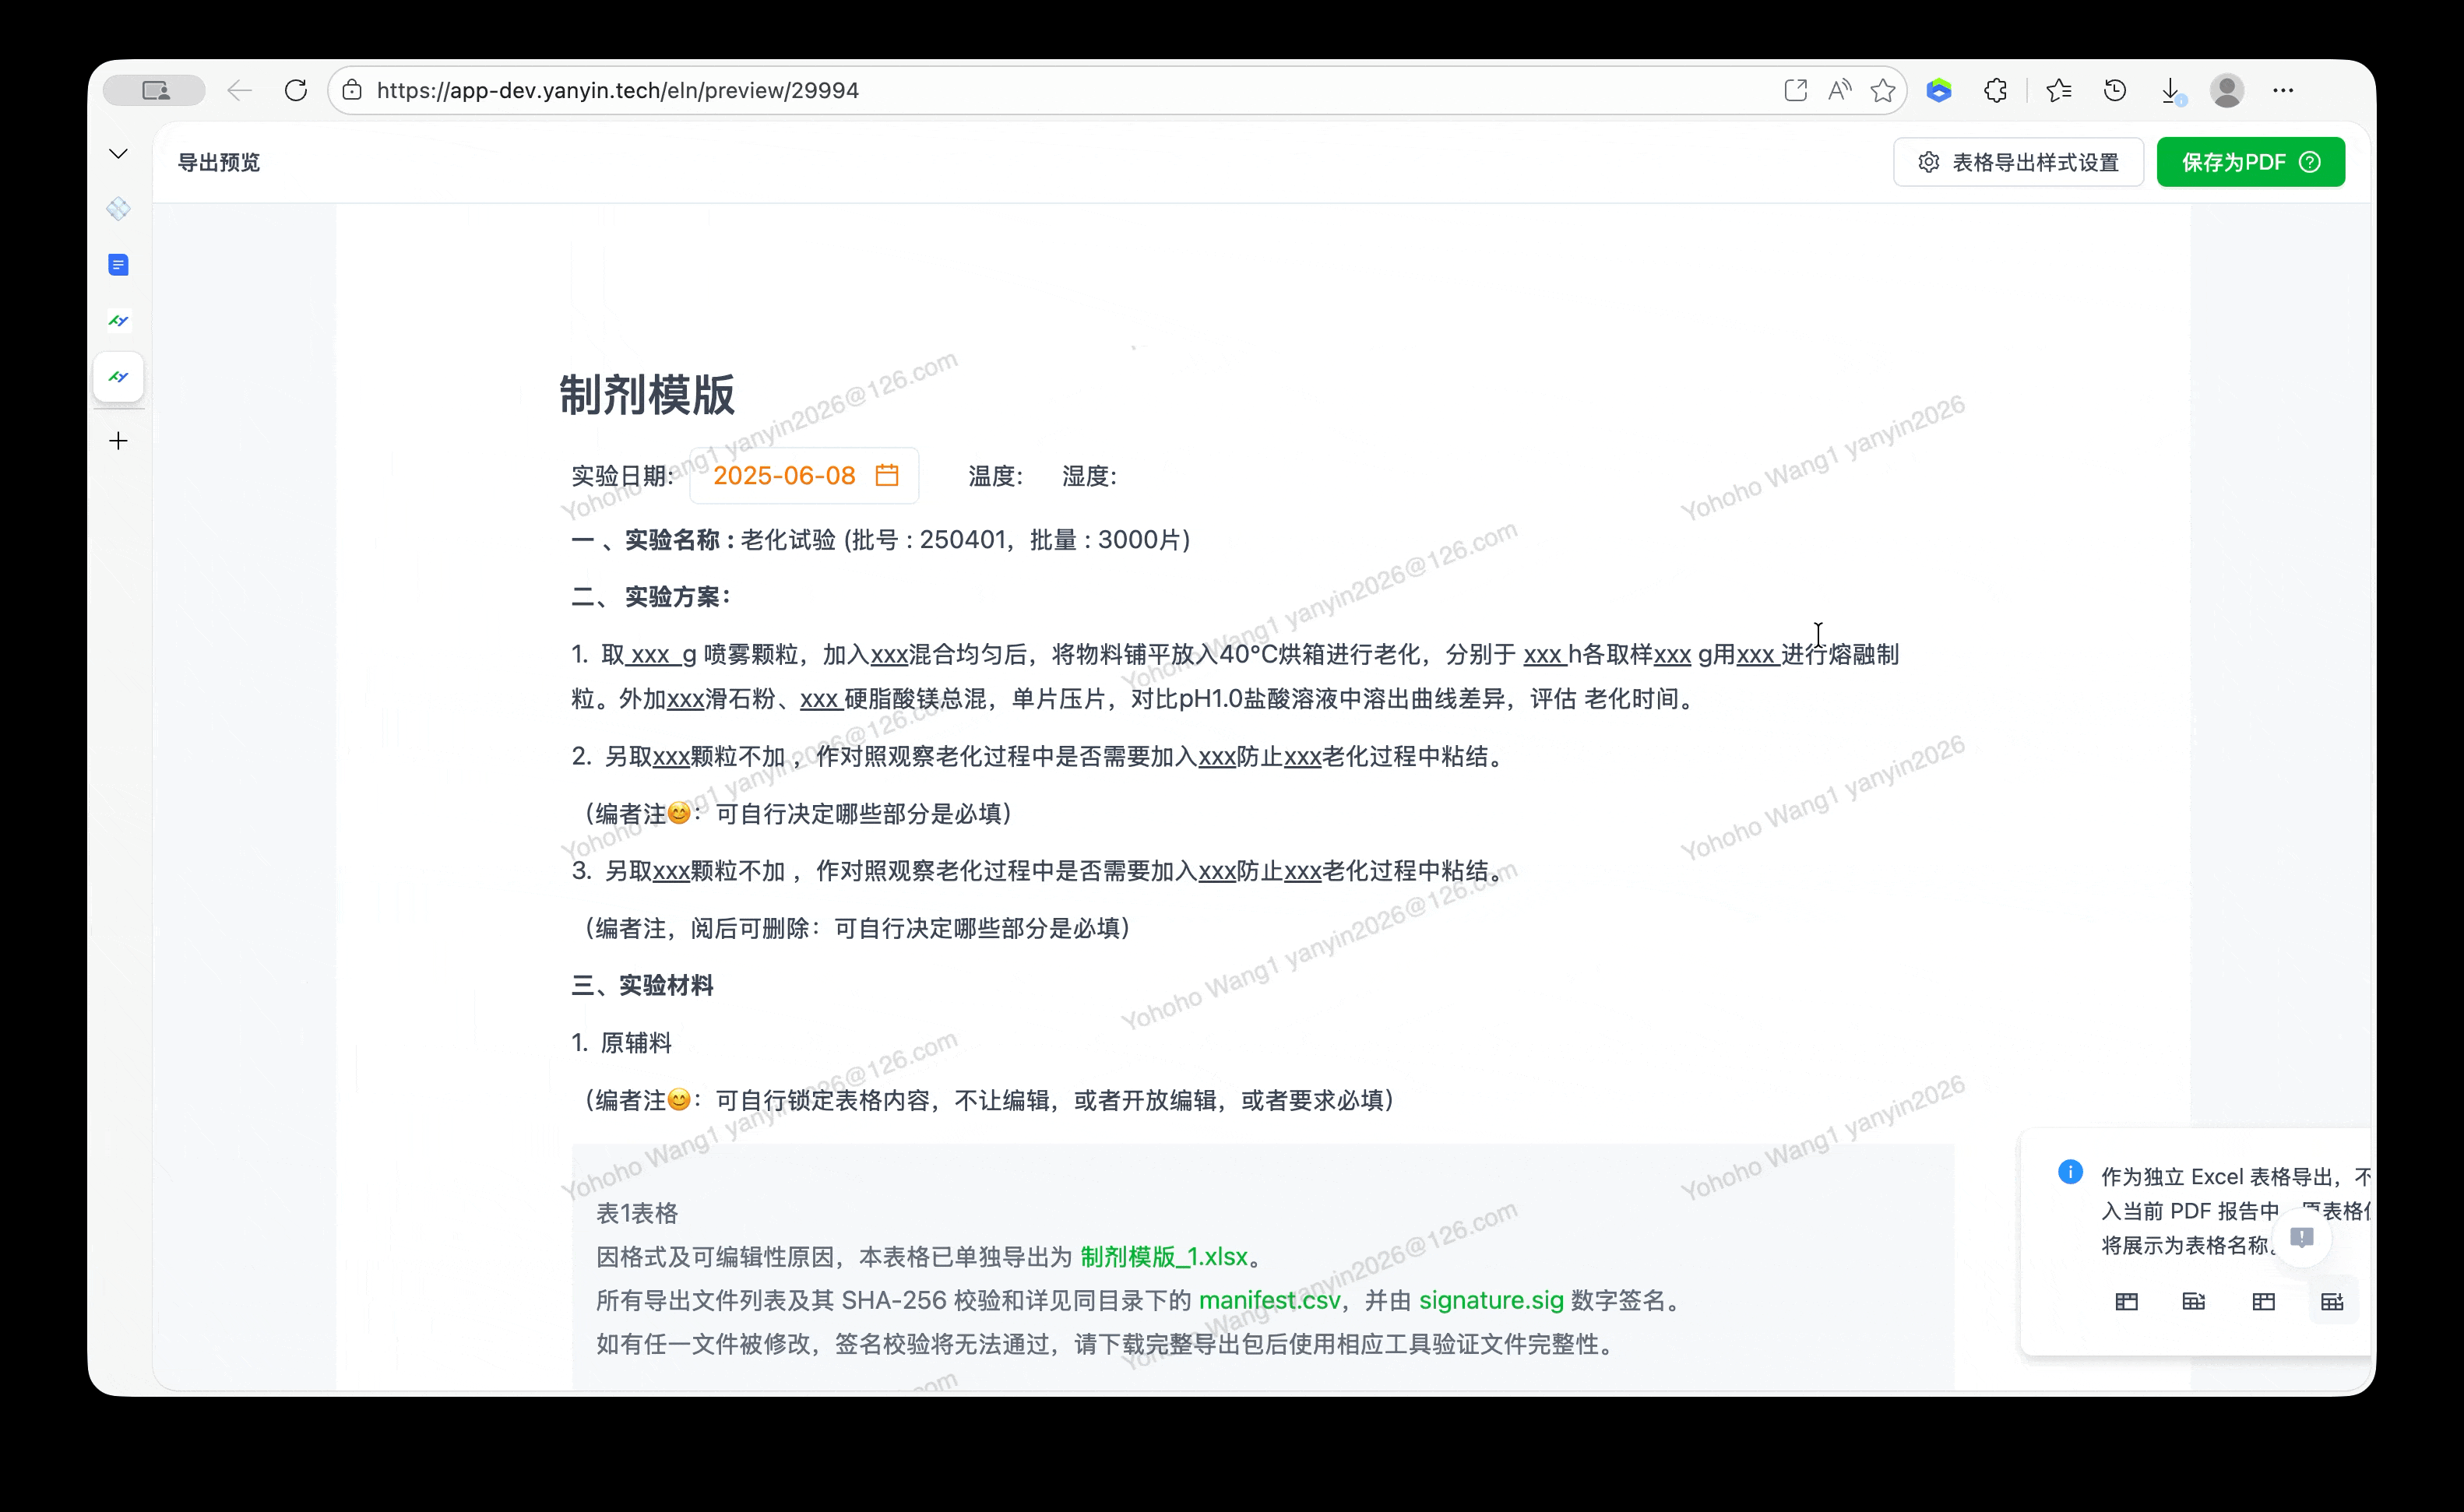Open site permissions via the address bar lock
This screenshot has height=1512, width=2464.
coord(352,90)
